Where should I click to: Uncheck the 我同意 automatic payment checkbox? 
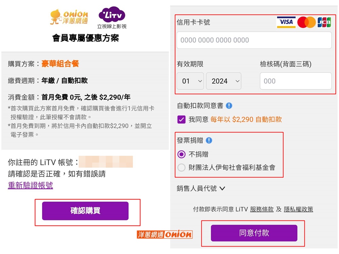click(x=181, y=119)
